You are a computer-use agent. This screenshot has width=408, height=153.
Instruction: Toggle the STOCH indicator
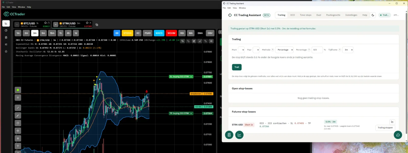point(127,33)
